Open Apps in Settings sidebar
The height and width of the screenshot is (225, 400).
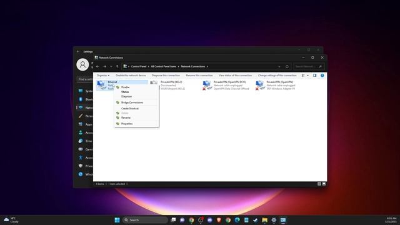[85, 124]
